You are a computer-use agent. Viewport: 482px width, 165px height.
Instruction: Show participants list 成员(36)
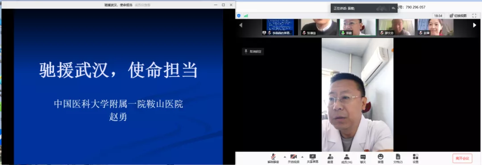pos(347,158)
